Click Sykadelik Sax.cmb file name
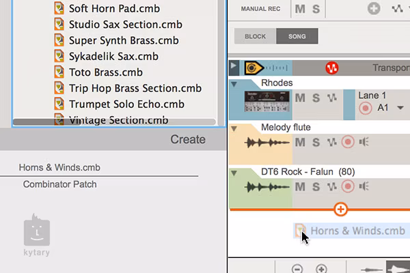The width and height of the screenshot is (410, 273). (113, 57)
